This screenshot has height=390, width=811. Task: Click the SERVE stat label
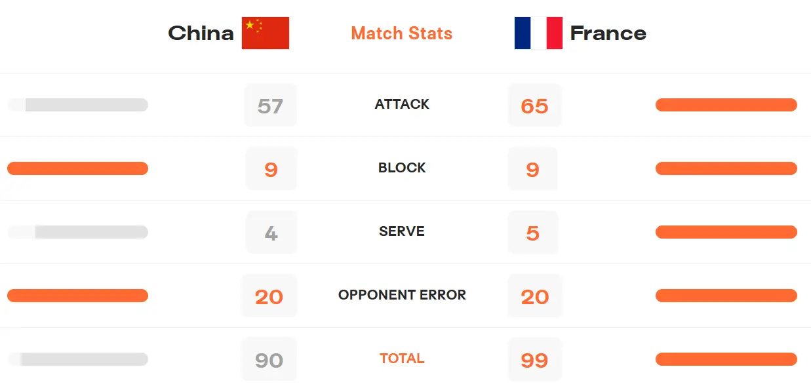click(402, 231)
